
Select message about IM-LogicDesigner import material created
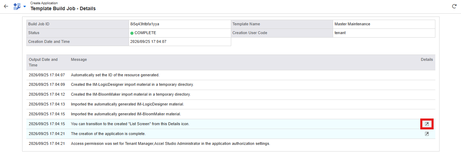click(132, 85)
